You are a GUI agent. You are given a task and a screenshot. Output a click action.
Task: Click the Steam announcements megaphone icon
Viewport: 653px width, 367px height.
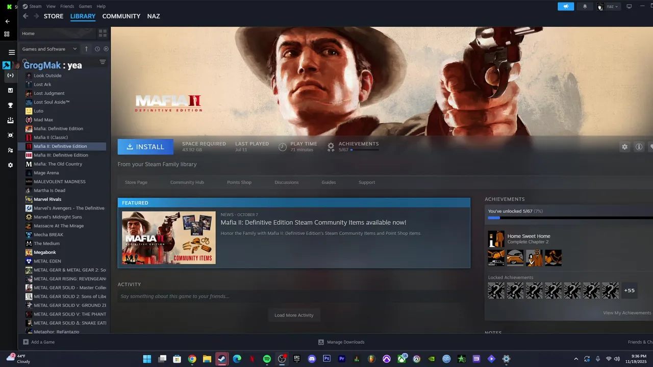[x=566, y=7]
